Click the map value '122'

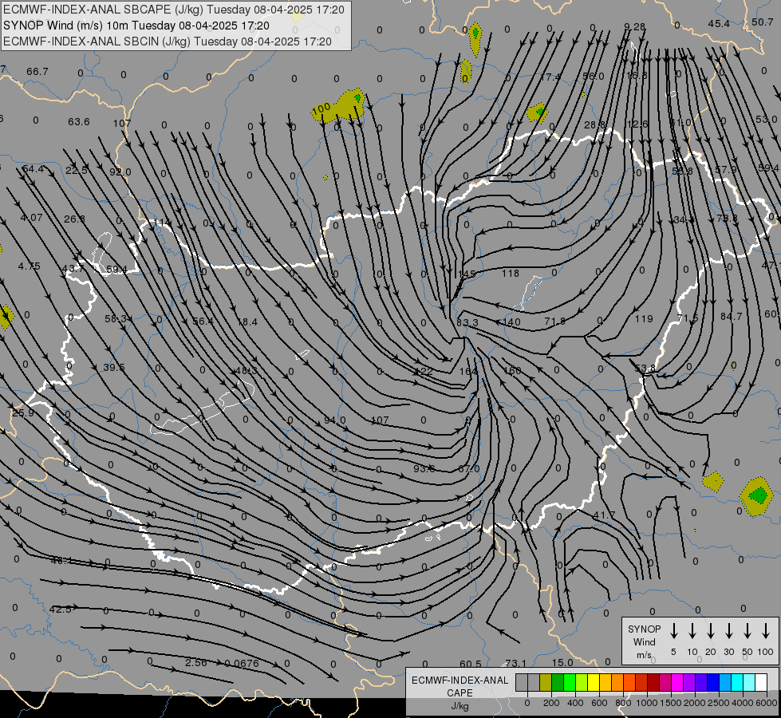[x=424, y=371]
